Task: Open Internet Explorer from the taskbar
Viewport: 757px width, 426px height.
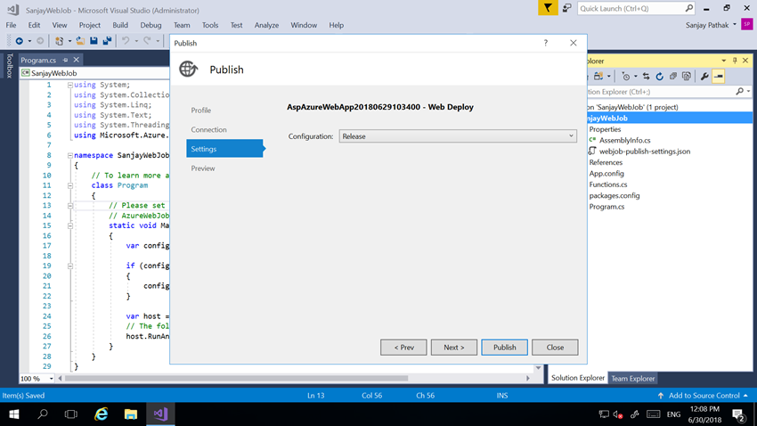Action: pos(102,414)
